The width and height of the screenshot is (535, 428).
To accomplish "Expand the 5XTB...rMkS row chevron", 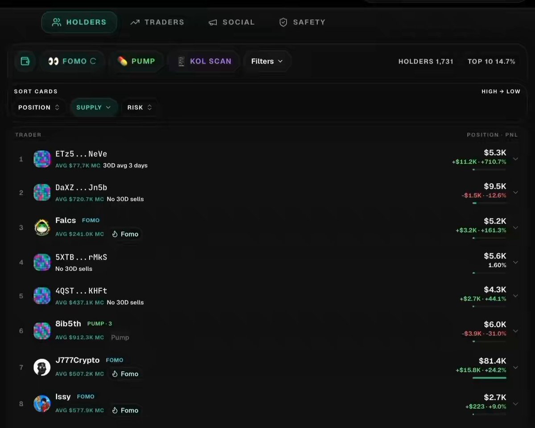I will (515, 262).
